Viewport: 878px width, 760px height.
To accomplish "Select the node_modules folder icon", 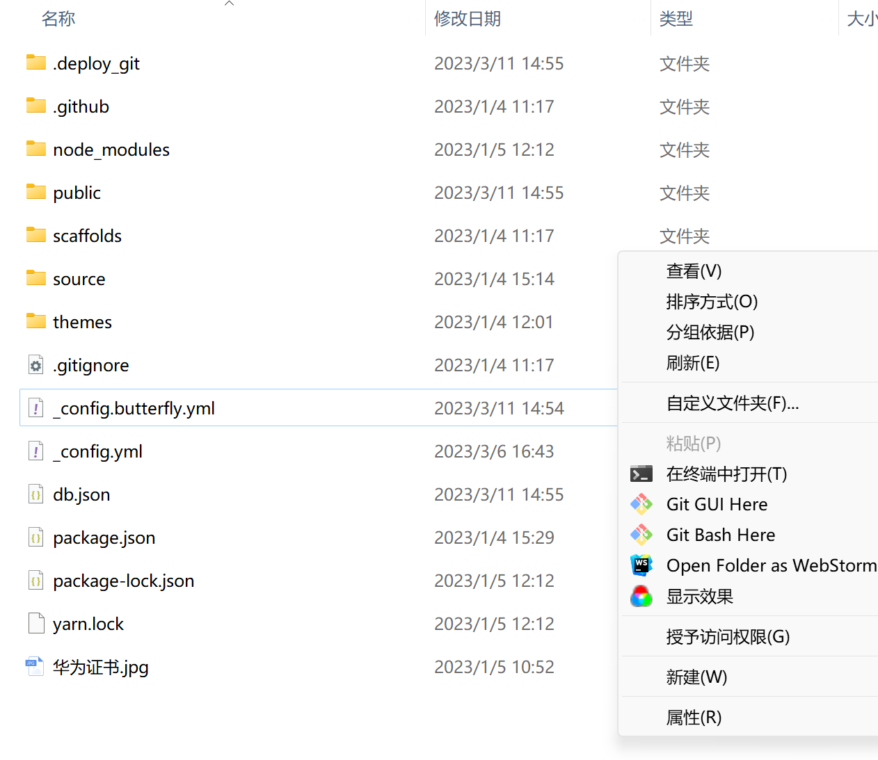I will (36, 149).
